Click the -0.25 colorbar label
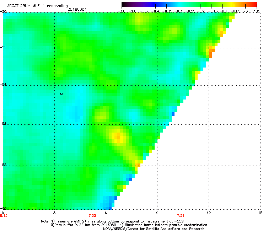Screen dimensions: 263x231 [x=190, y=11]
